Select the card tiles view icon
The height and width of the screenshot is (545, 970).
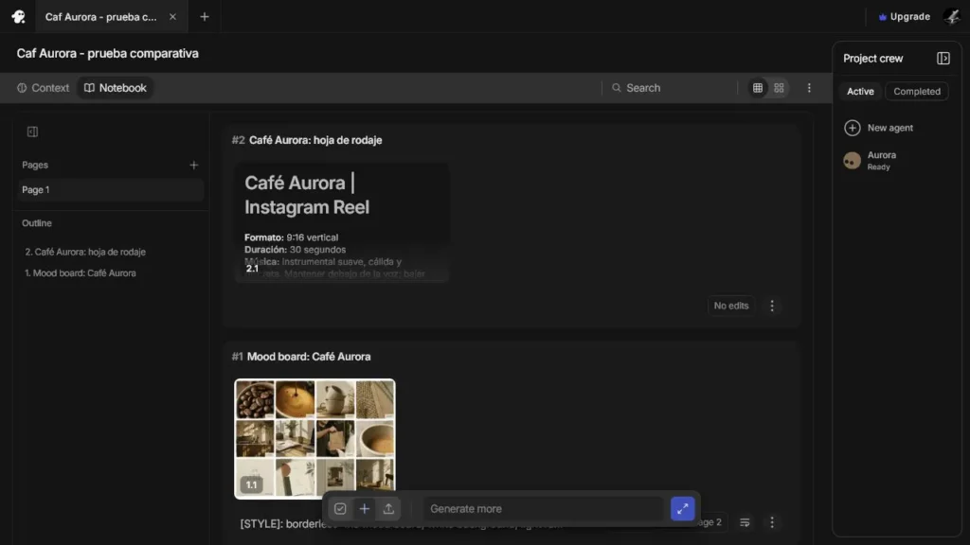779,88
